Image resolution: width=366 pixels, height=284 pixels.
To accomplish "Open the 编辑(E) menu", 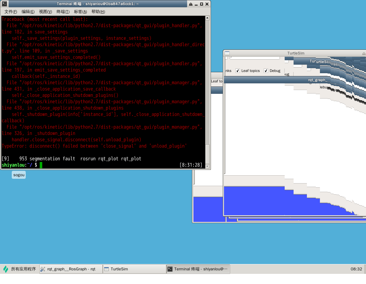I will (x=28, y=12).
